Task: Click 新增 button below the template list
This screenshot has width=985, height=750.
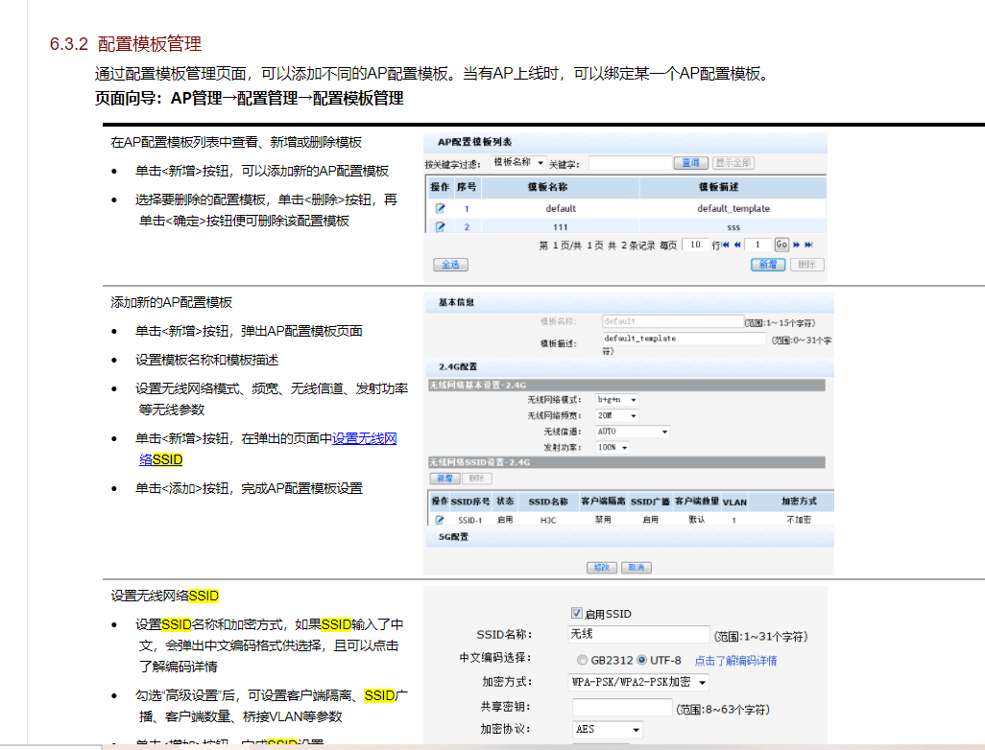Action: point(768,265)
